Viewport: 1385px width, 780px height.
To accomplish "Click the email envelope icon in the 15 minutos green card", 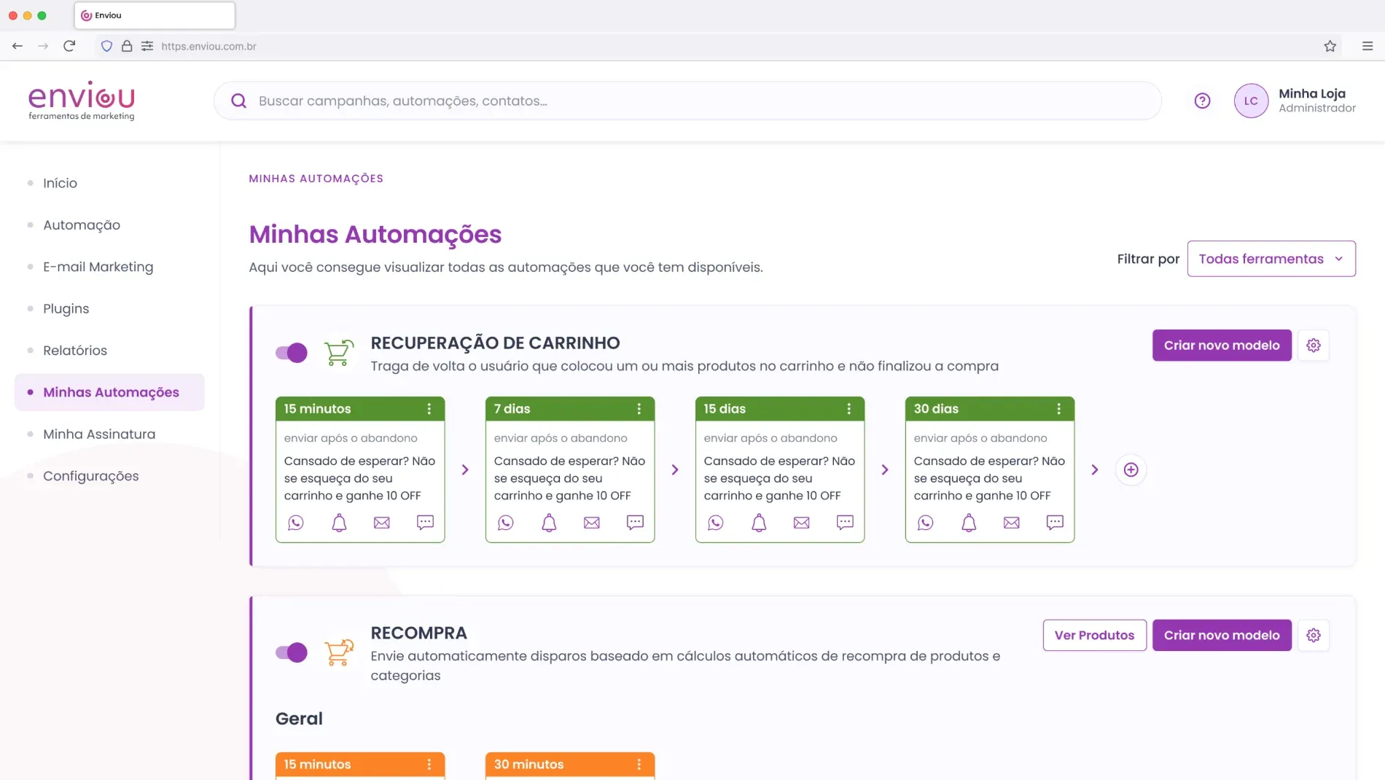I will pyautogui.click(x=382, y=523).
